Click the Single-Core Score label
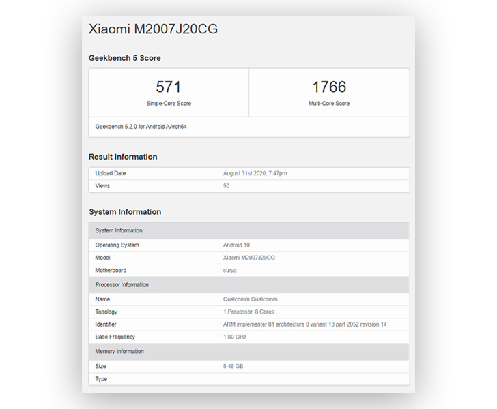 (x=169, y=103)
